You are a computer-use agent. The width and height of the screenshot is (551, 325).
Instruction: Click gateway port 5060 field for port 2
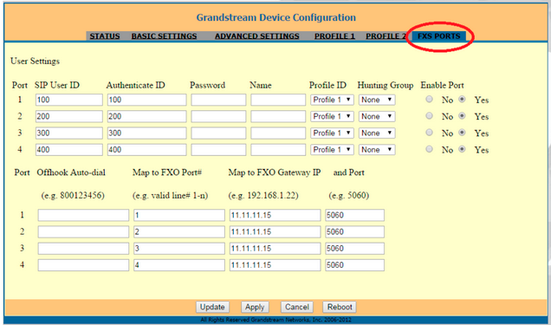[x=354, y=232]
